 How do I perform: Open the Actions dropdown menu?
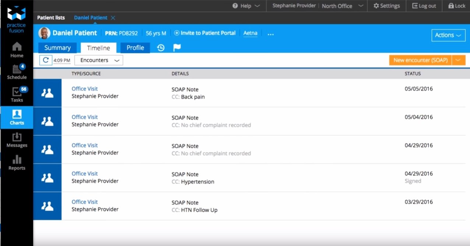coord(448,35)
